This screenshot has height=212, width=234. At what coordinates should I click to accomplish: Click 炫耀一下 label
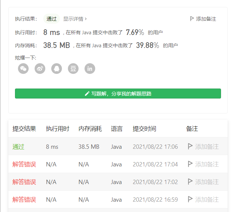tap(26, 58)
